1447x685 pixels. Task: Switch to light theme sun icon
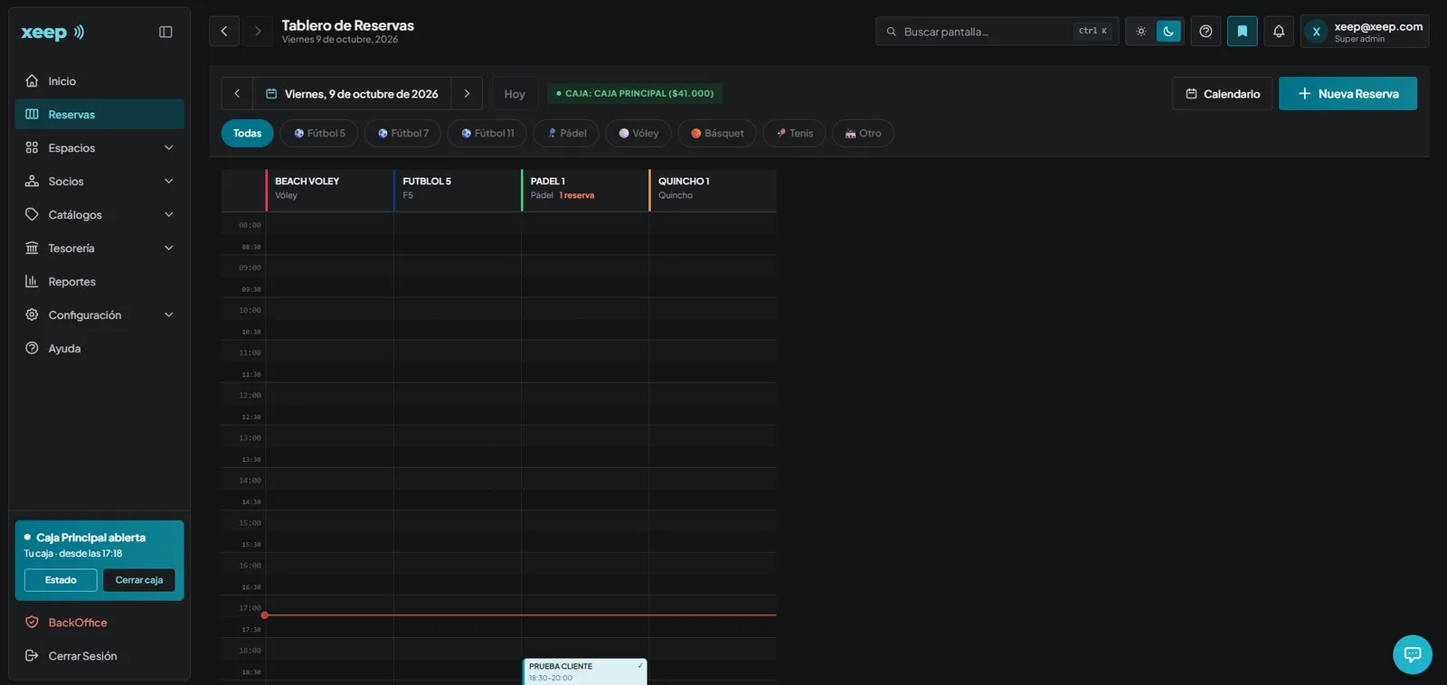click(1141, 31)
